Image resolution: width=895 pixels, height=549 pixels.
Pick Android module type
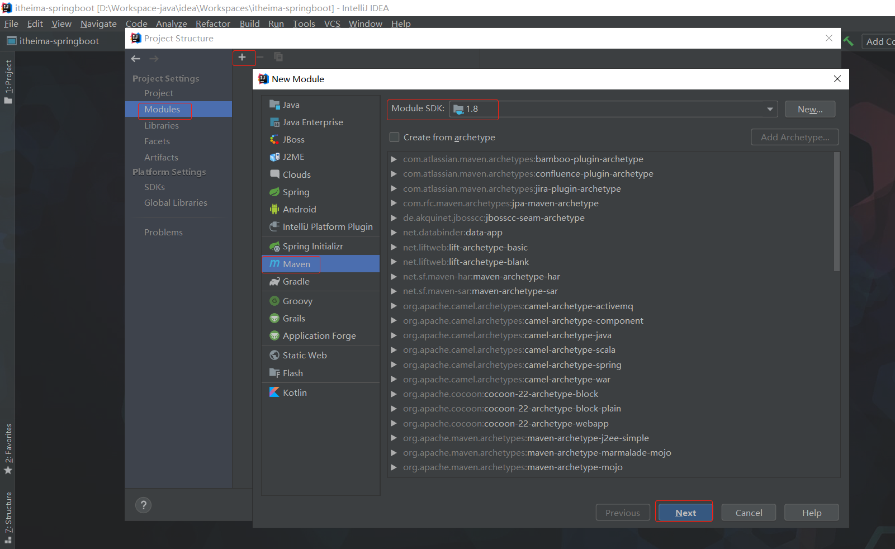[320, 209]
